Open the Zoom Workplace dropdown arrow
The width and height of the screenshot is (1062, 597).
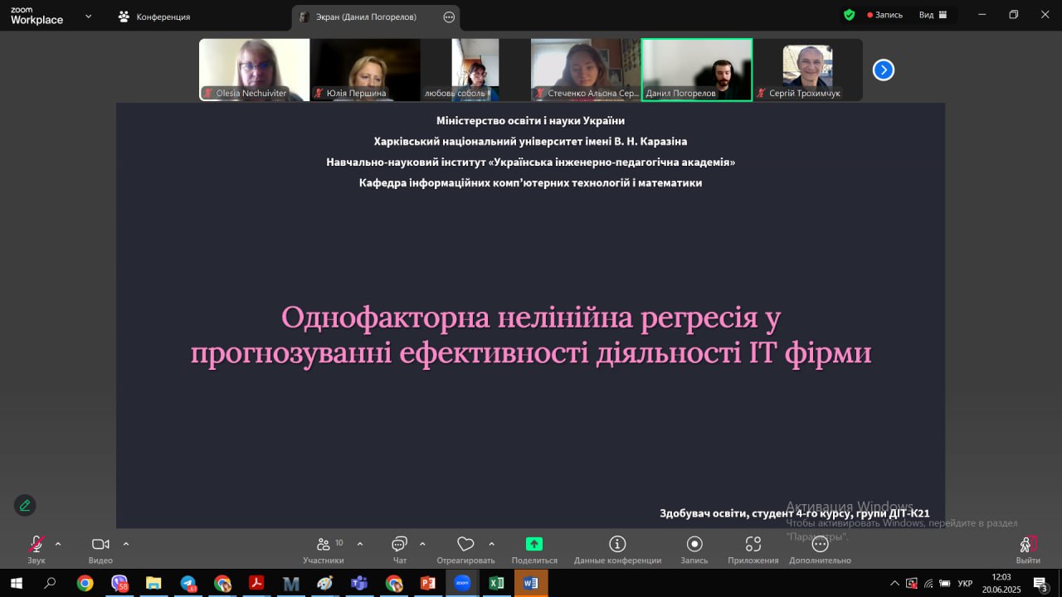tap(88, 16)
